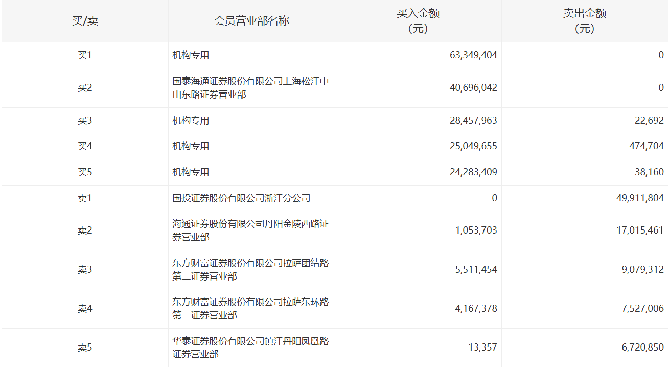Click buy amount 25,049,655
Screen dimensions: 669x369
pyautogui.click(x=473, y=146)
